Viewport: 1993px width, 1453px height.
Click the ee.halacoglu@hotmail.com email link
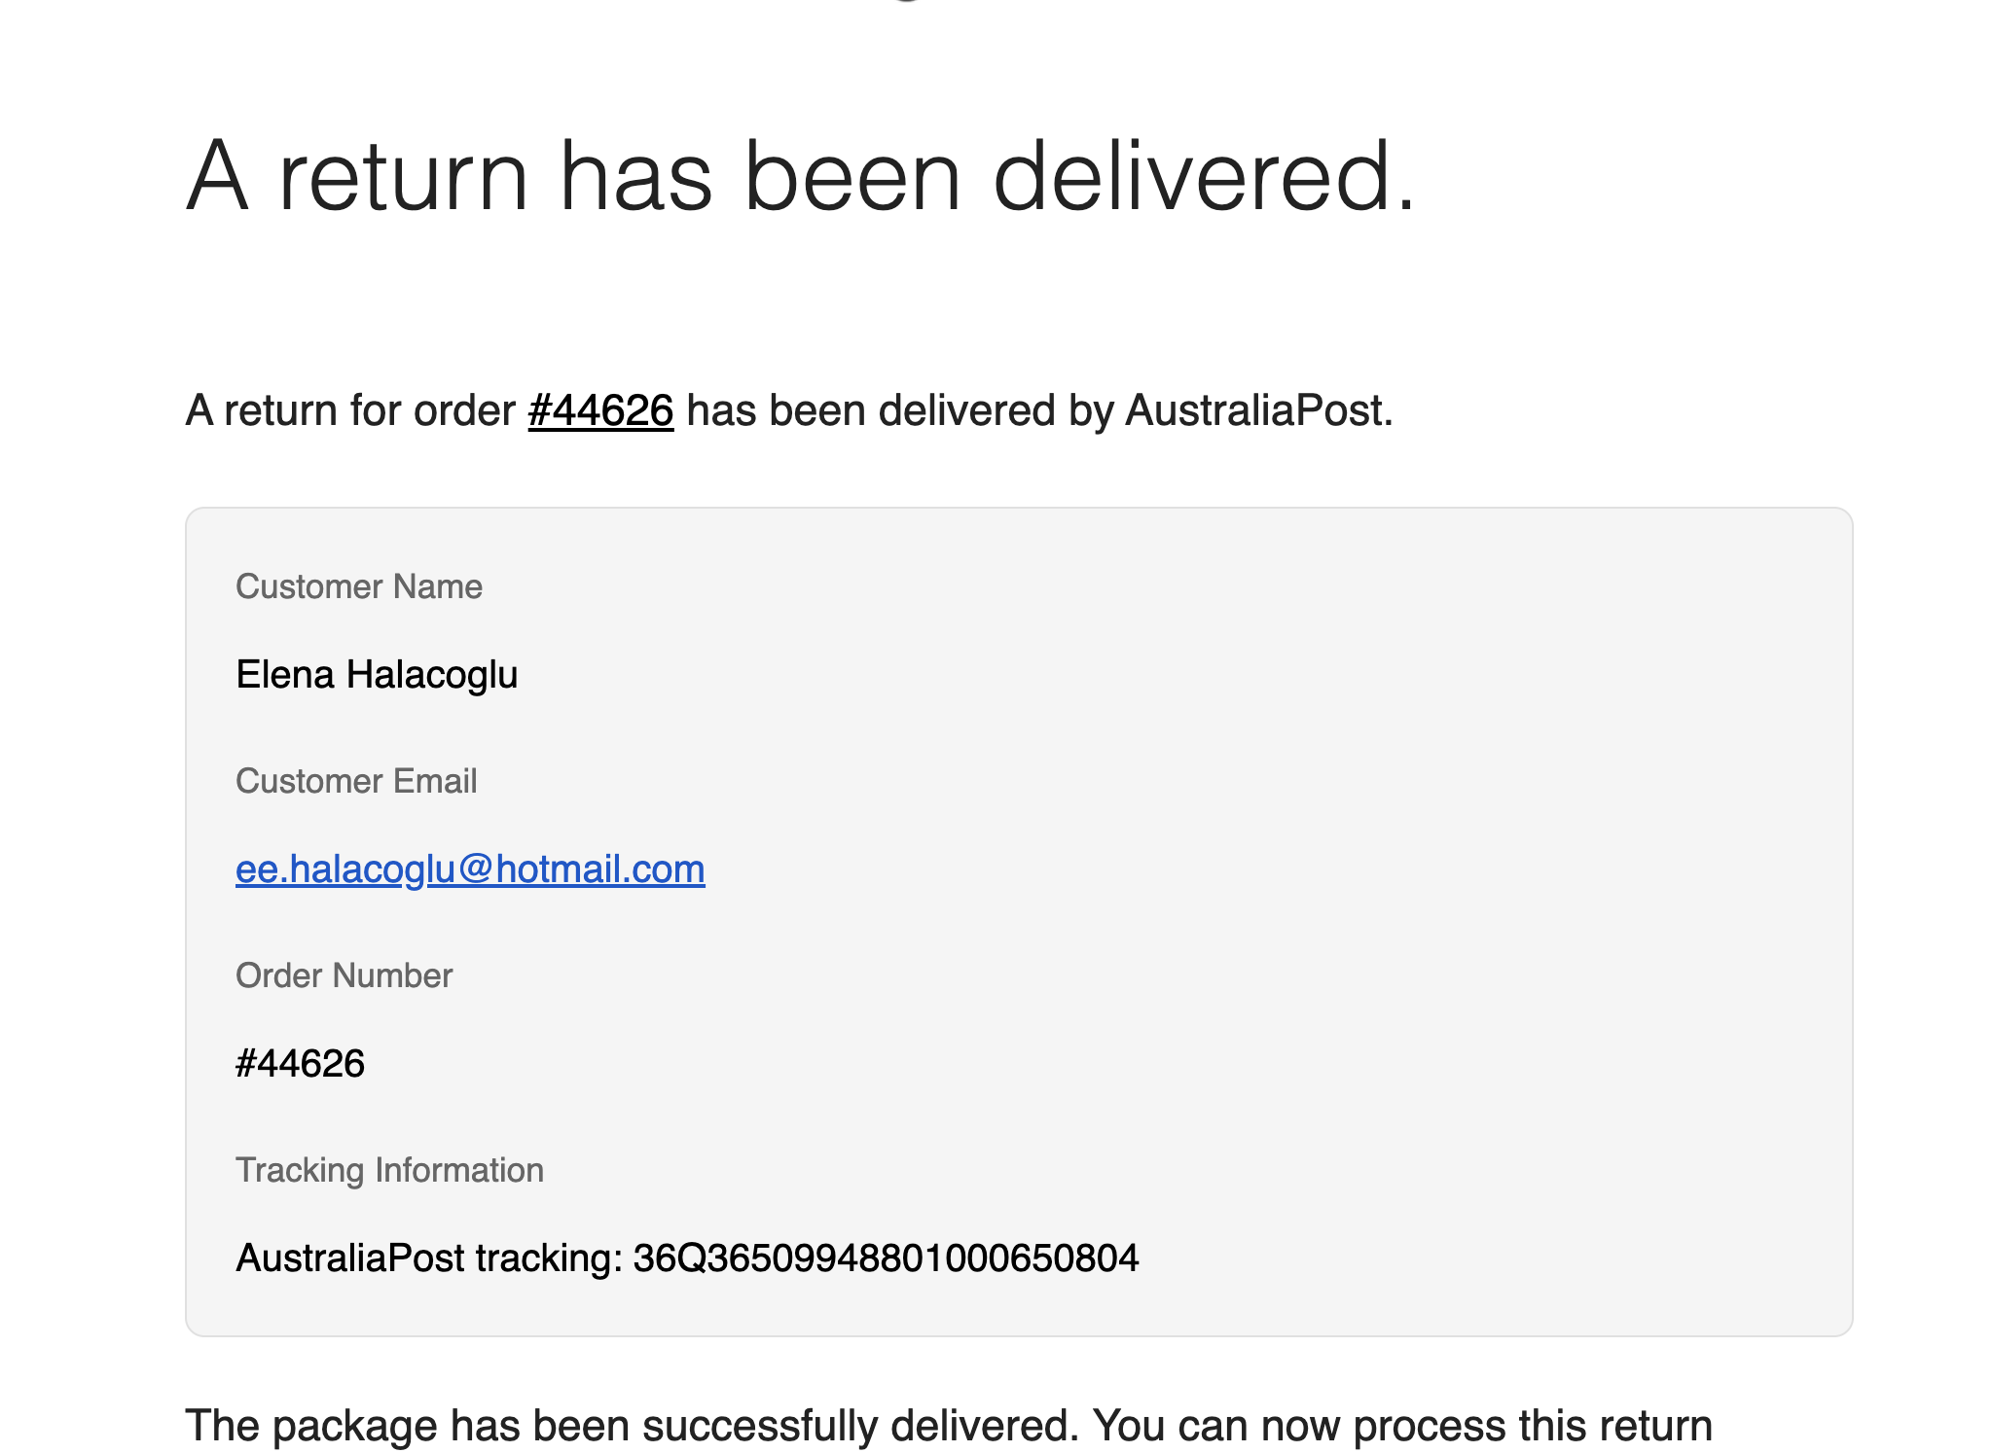click(470, 868)
